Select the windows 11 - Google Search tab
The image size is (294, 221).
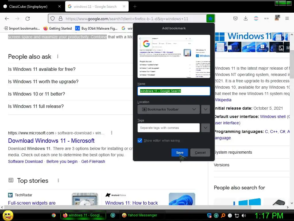(95, 7)
